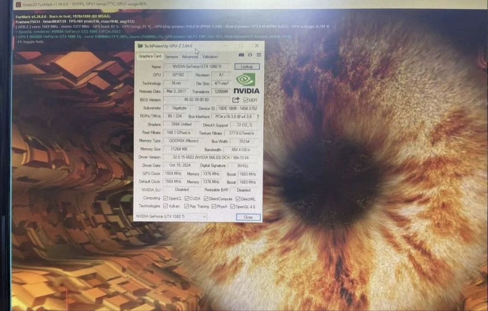Switch to the Sensors tab
Screen dimensions: 488x311
coord(171,57)
